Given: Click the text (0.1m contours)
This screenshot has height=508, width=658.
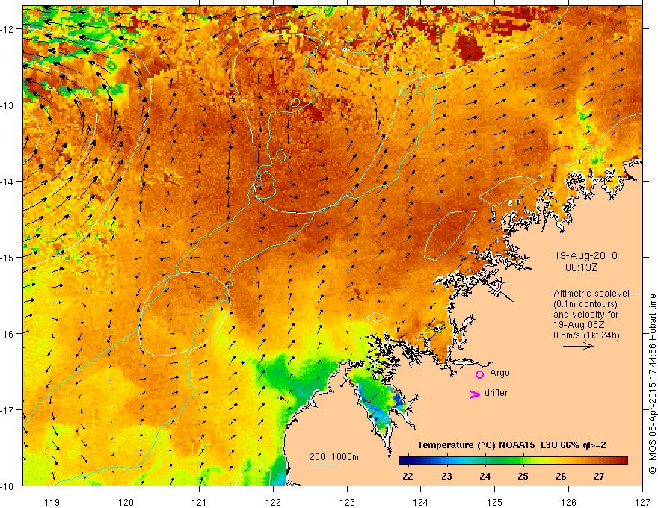Looking at the screenshot, I should (x=585, y=304).
